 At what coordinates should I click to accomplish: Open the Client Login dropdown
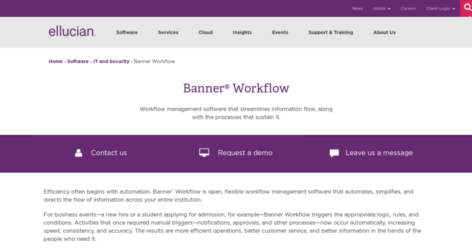[x=440, y=9]
